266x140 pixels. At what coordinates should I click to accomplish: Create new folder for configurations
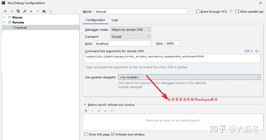[44, 11]
